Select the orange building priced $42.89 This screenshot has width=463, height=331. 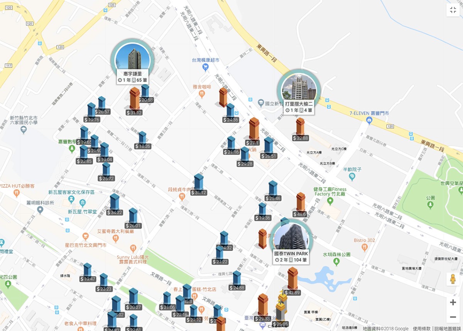pyautogui.click(x=293, y=278)
